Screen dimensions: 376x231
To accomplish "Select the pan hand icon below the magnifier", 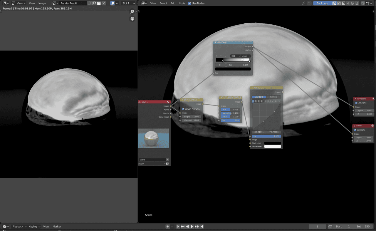I will [132, 19].
